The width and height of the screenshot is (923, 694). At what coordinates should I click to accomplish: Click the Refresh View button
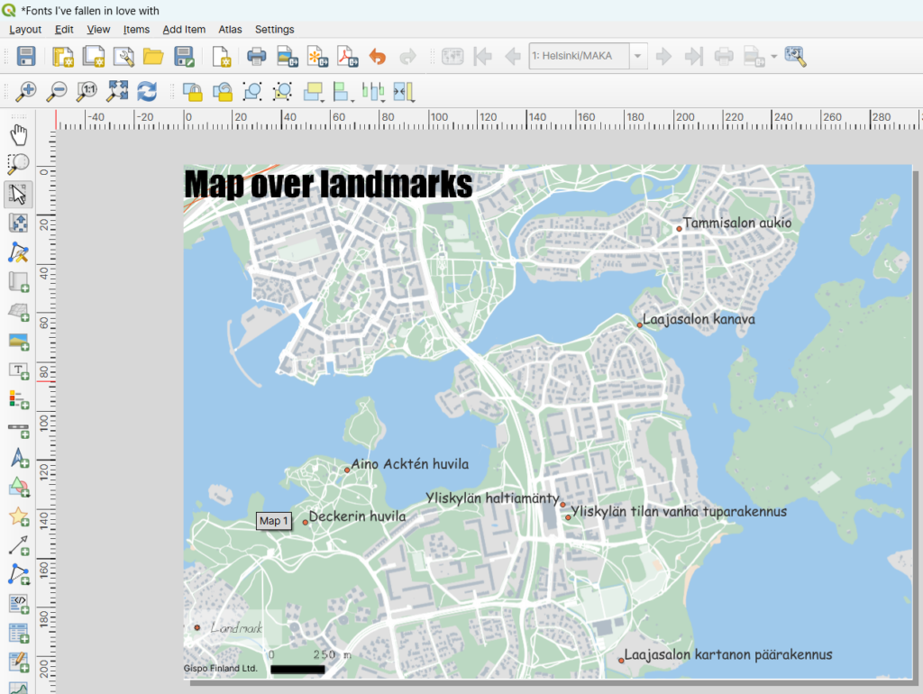coord(147,90)
